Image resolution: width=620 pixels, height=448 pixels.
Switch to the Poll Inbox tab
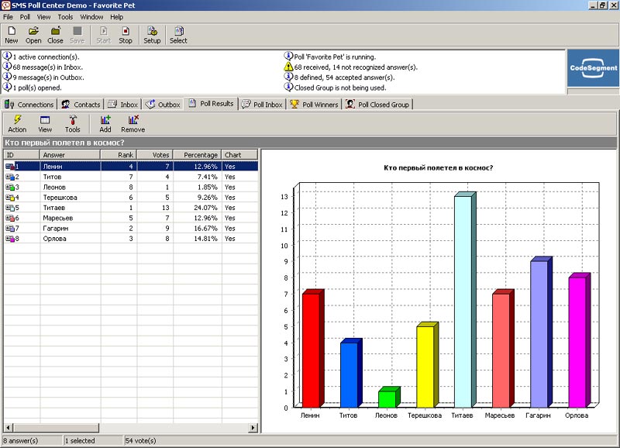click(262, 105)
